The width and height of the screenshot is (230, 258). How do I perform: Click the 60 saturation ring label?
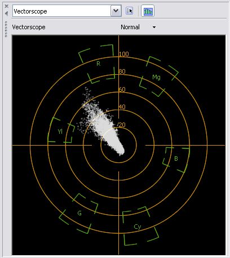pos(122,89)
